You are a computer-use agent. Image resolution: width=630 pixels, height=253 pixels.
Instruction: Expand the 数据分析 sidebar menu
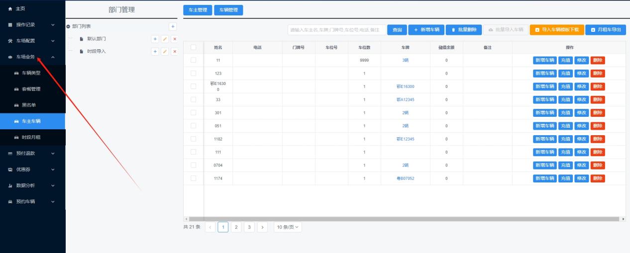click(x=32, y=185)
